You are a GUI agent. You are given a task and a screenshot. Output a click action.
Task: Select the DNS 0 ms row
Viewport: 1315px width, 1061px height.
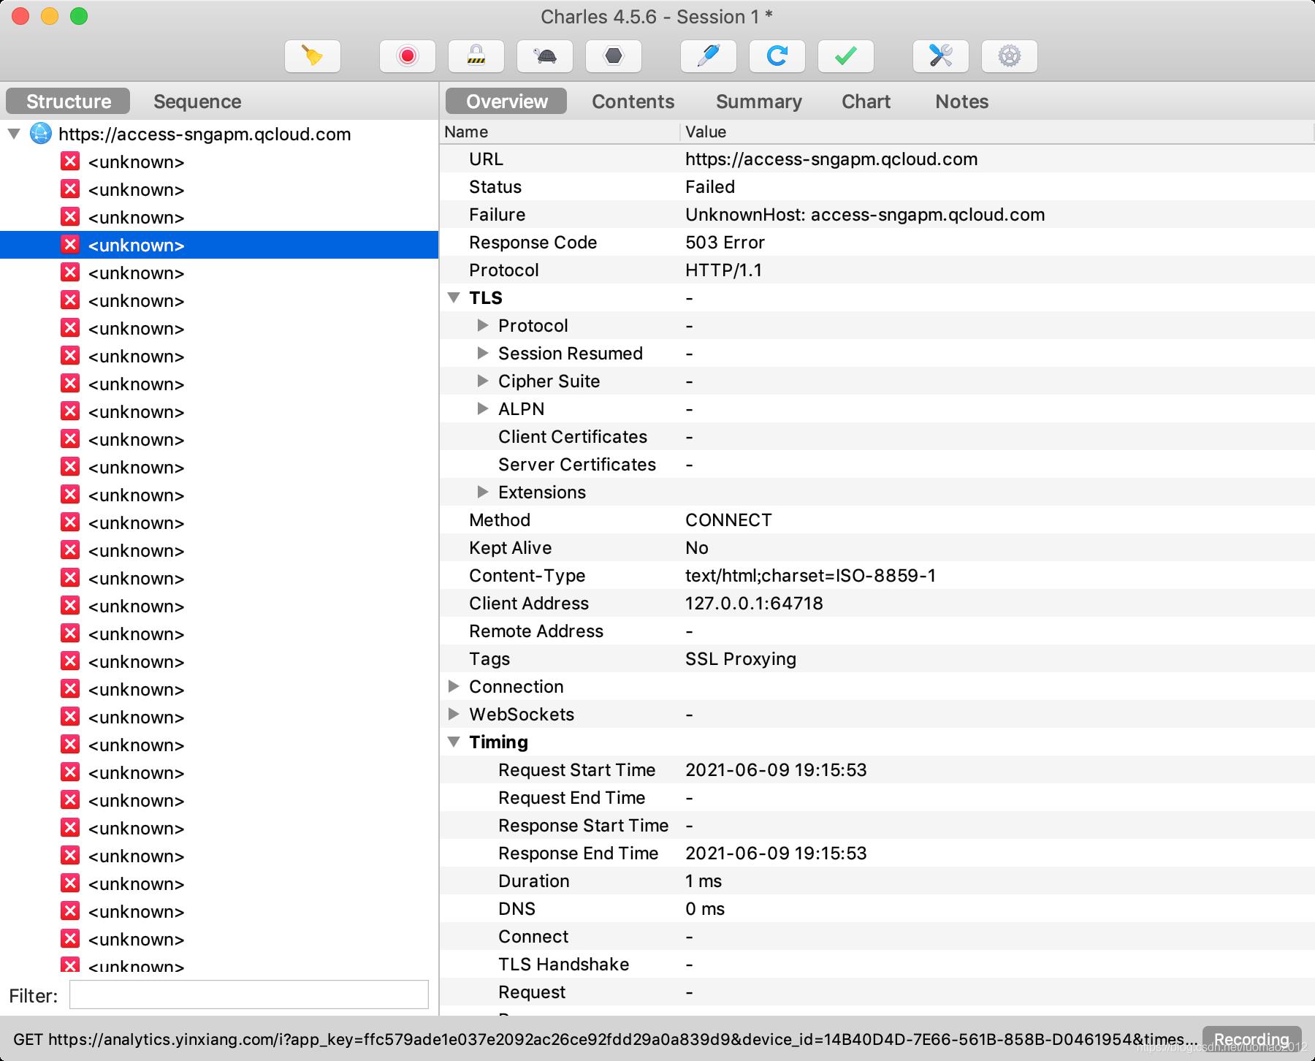click(x=877, y=908)
